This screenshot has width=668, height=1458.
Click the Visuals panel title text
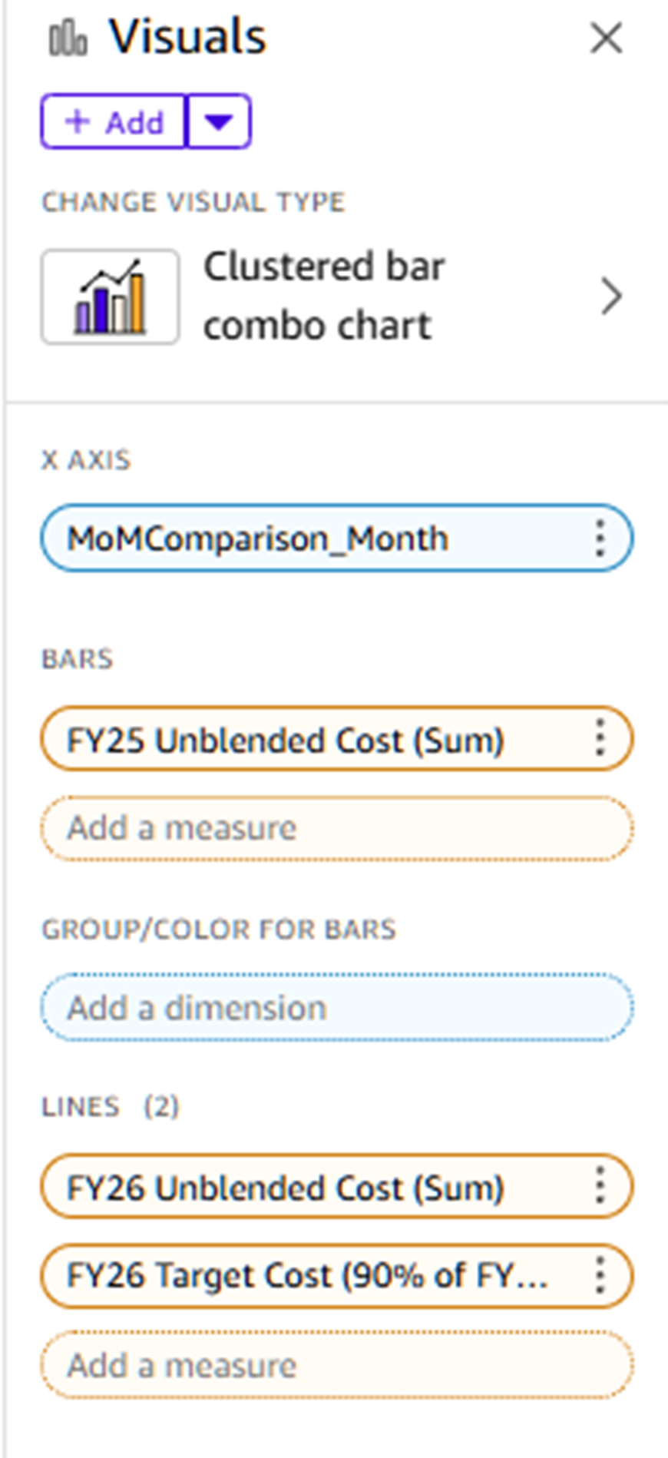[x=187, y=38]
